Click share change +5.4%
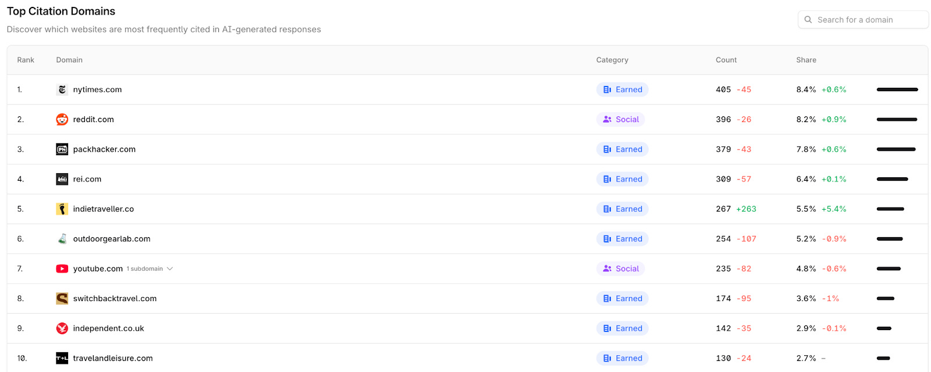The width and height of the screenshot is (931, 372). pyautogui.click(x=834, y=209)
